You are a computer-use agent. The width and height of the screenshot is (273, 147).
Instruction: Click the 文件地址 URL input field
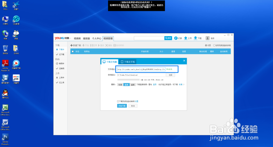coord(141,69)
